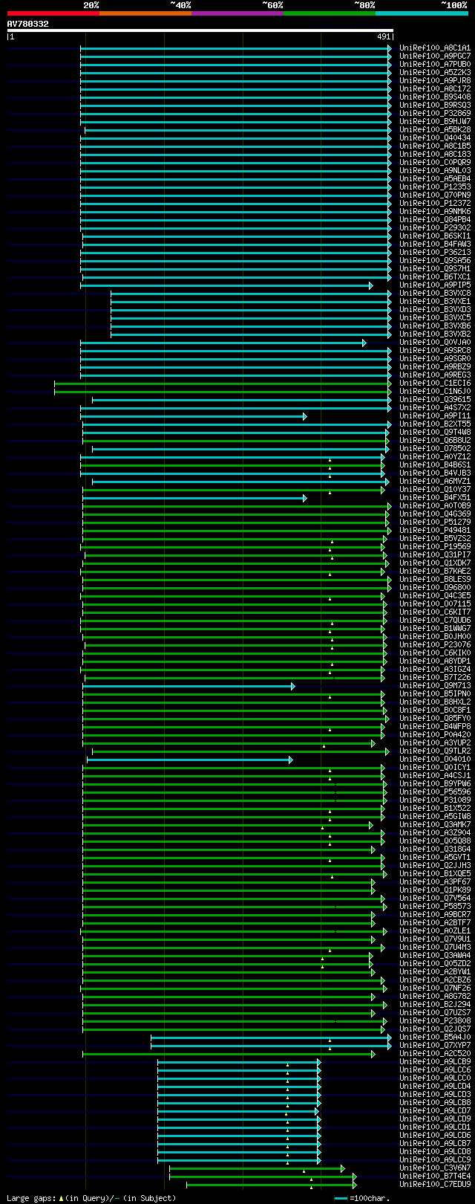Select the UniRef100_Q39615 label
This screenshot has height=1204, width=475.
point(435,400)
